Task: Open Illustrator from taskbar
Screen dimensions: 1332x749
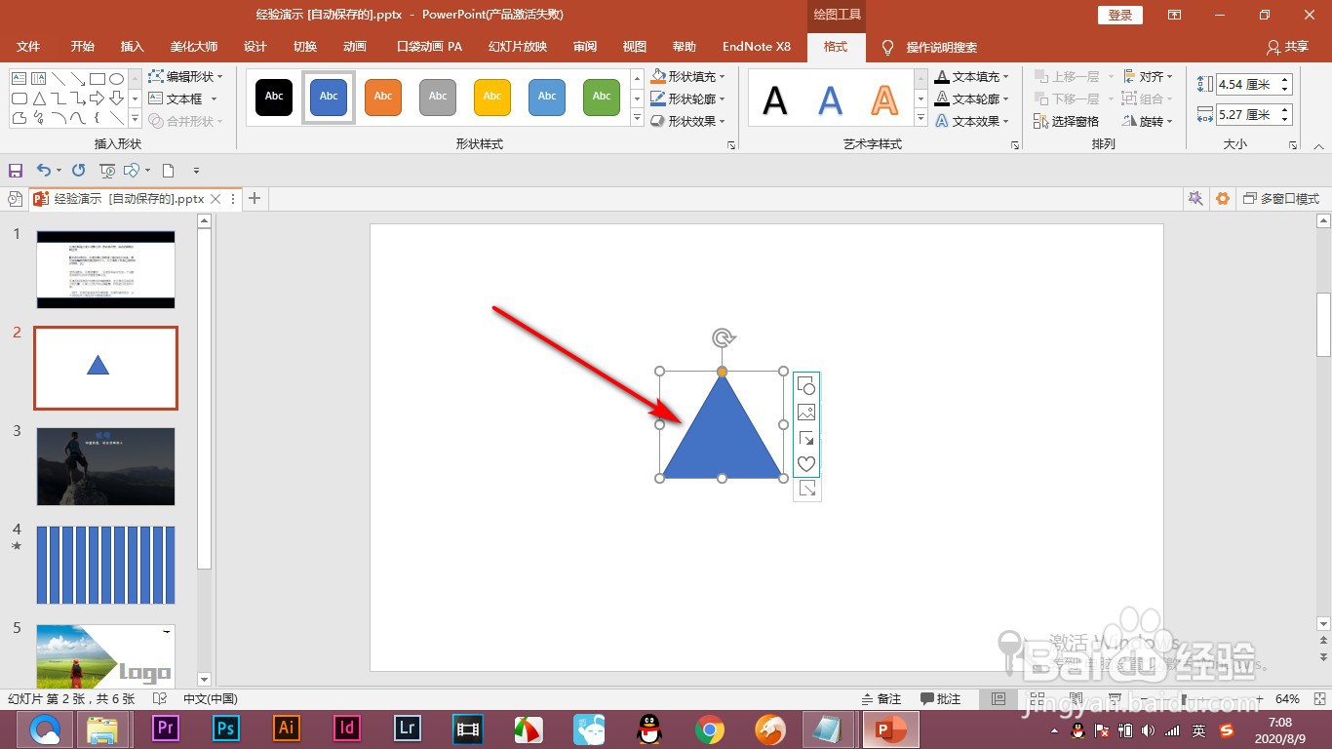Action: click(x=287, y=729)
